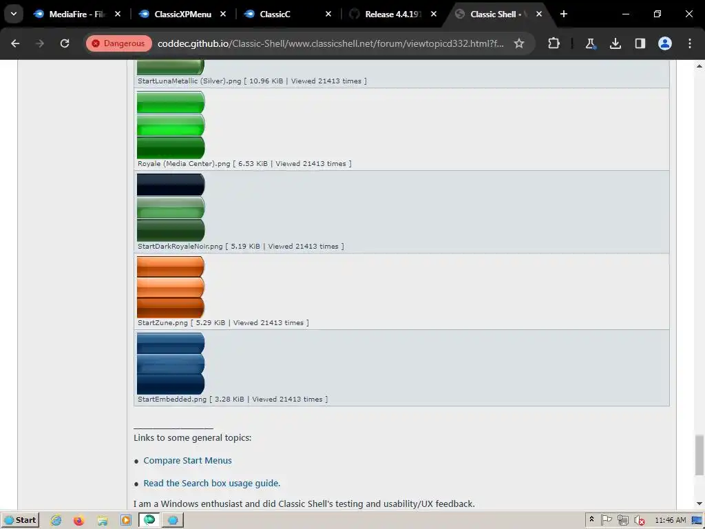Go back to the previous page

coord(15,43)
